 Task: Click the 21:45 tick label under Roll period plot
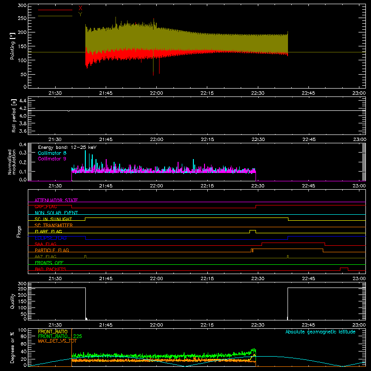(x=106, y=140)
